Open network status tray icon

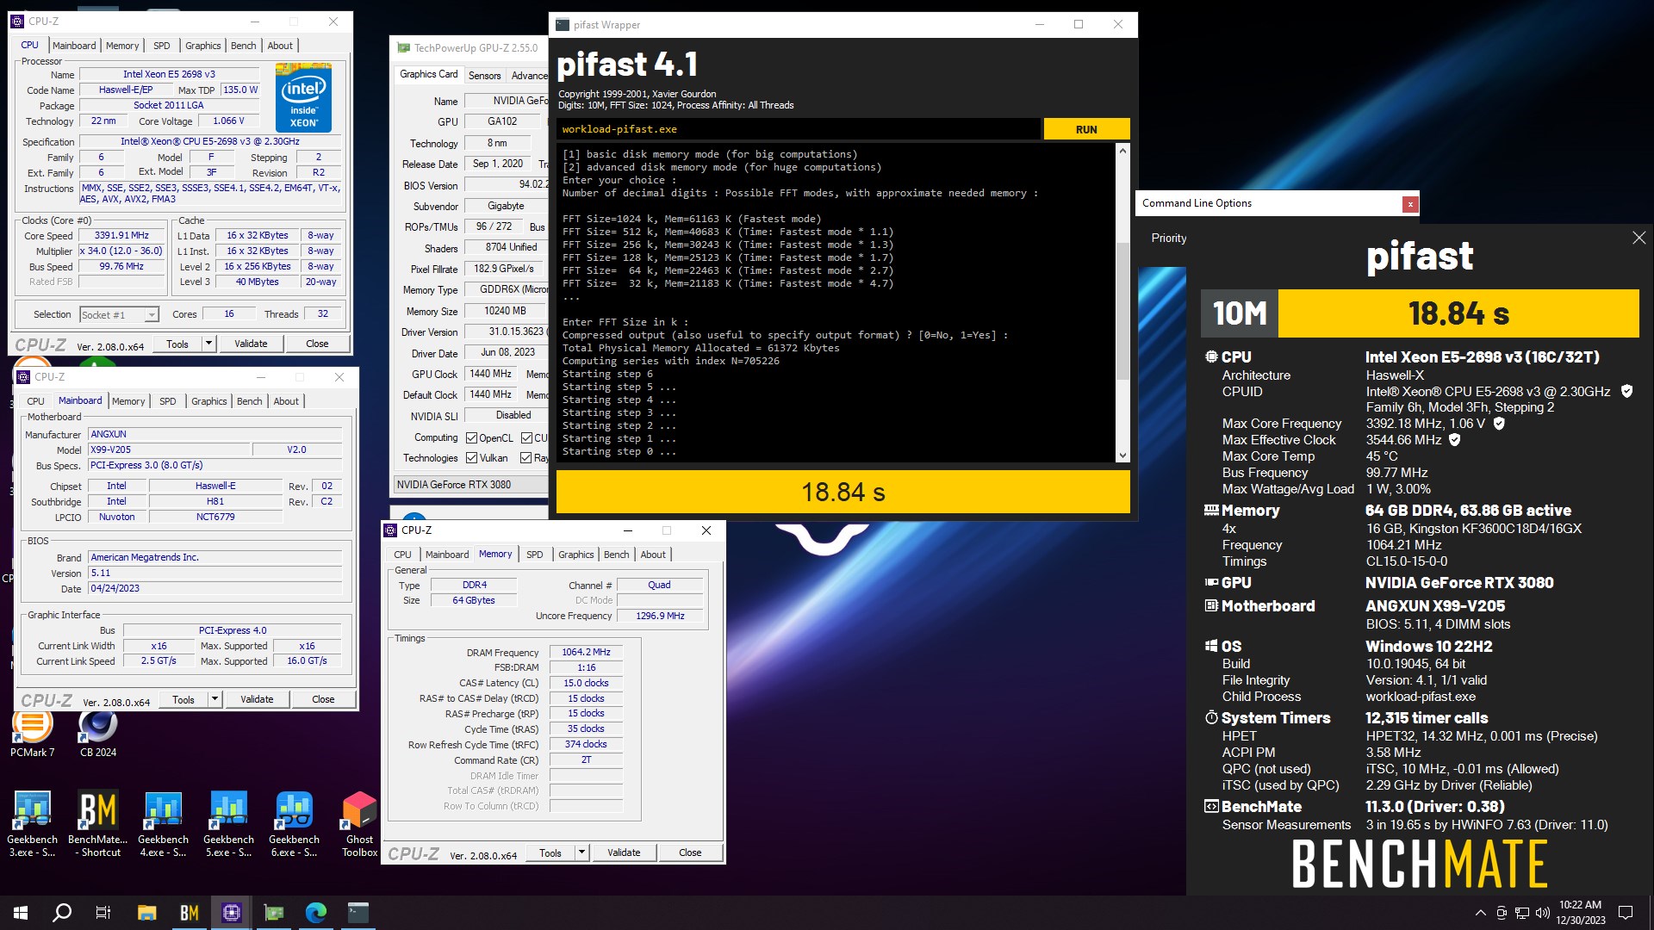coord(1522,913)
